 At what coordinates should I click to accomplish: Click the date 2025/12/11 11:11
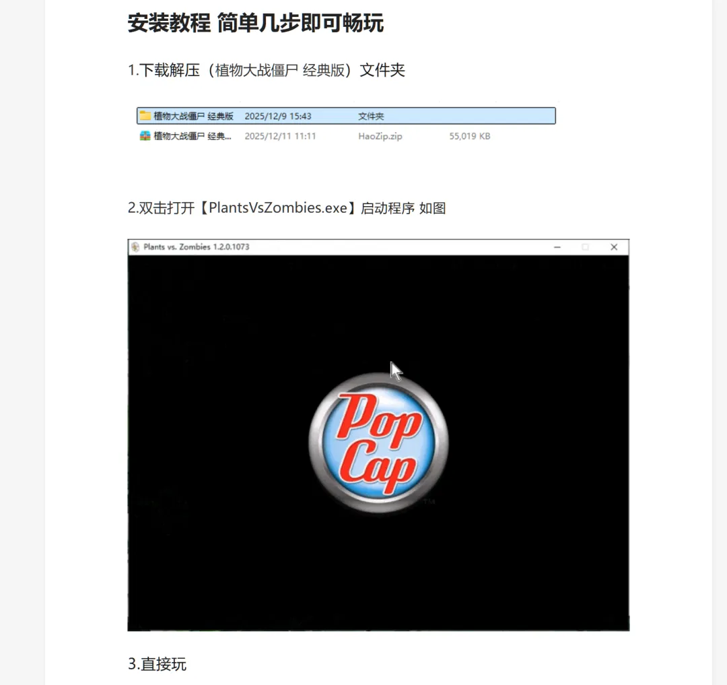(280, 136)
